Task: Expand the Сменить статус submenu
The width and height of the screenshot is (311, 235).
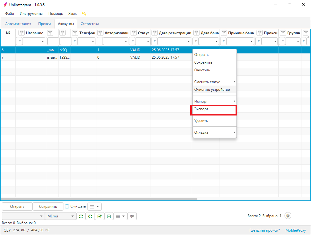Action: click(x=214, y=82)
